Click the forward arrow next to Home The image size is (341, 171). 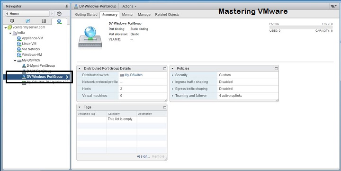pos(52,13)
